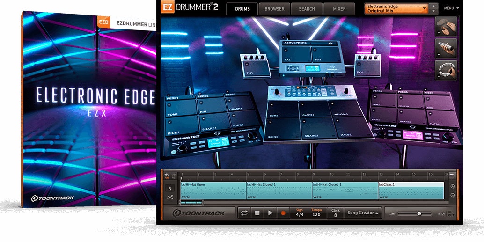Zoom out on the song track
Screen dimensions: 484x242
click(x=453, y=196)
